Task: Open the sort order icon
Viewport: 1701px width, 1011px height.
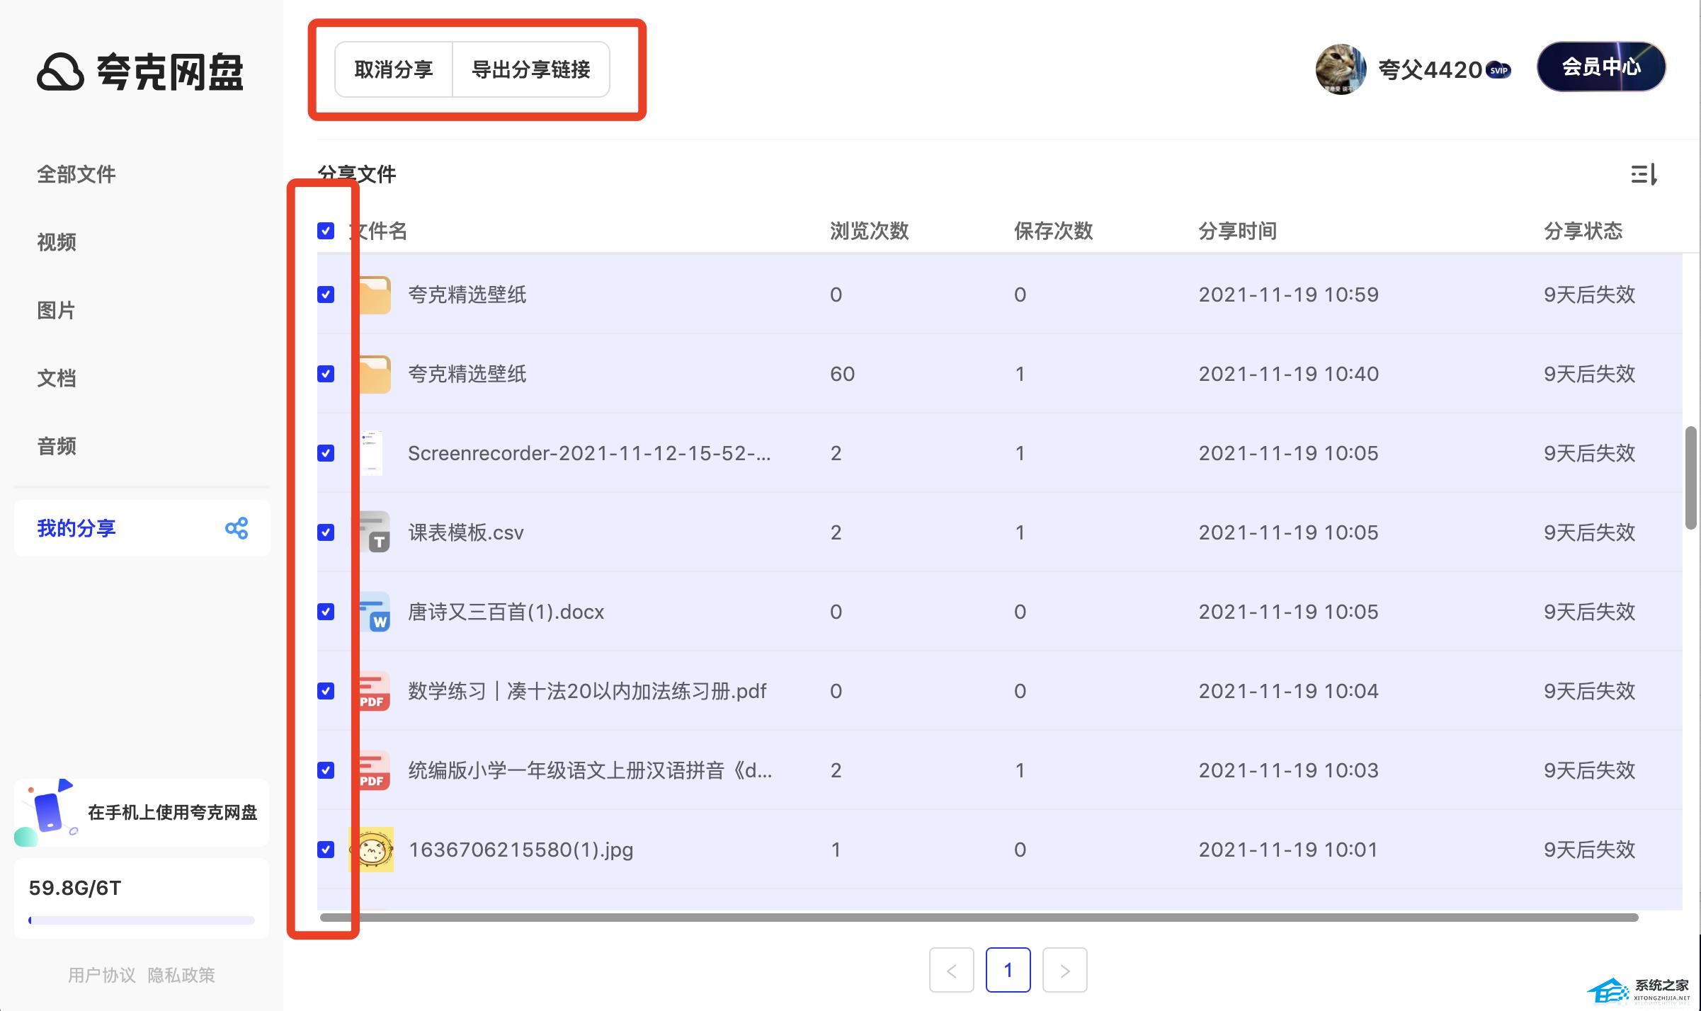Action: [x=1644, y=174]
